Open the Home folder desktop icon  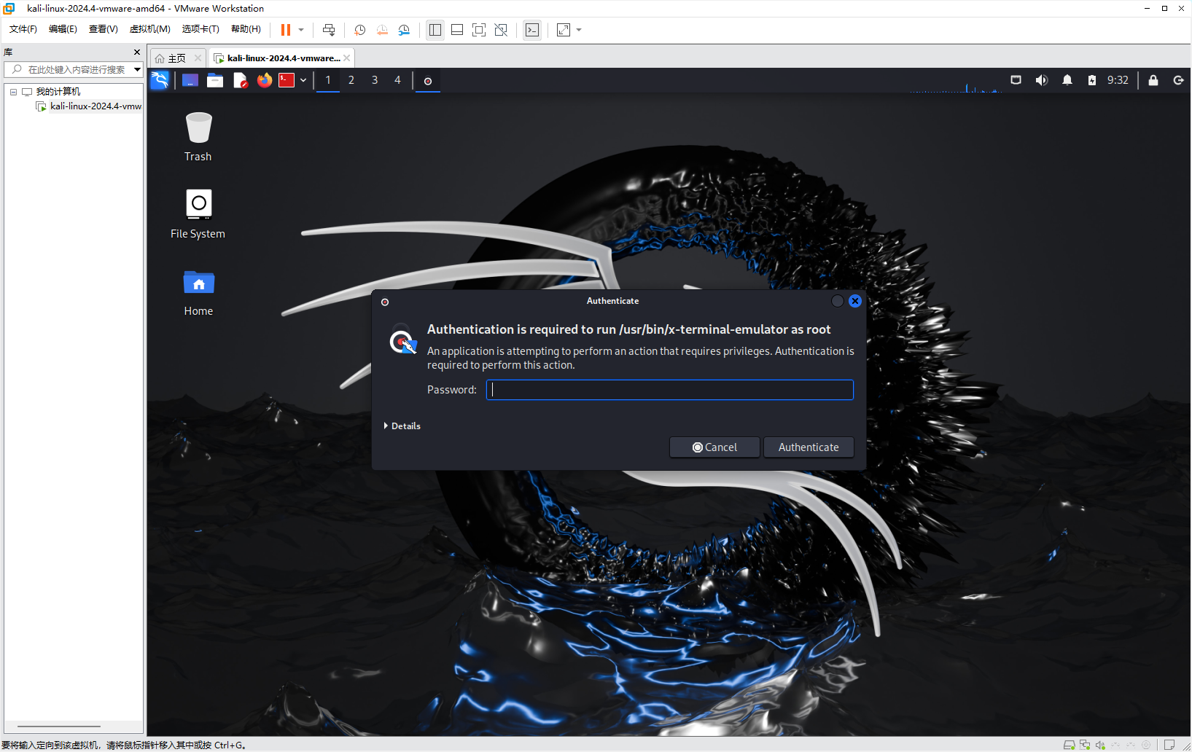[198, 292]
